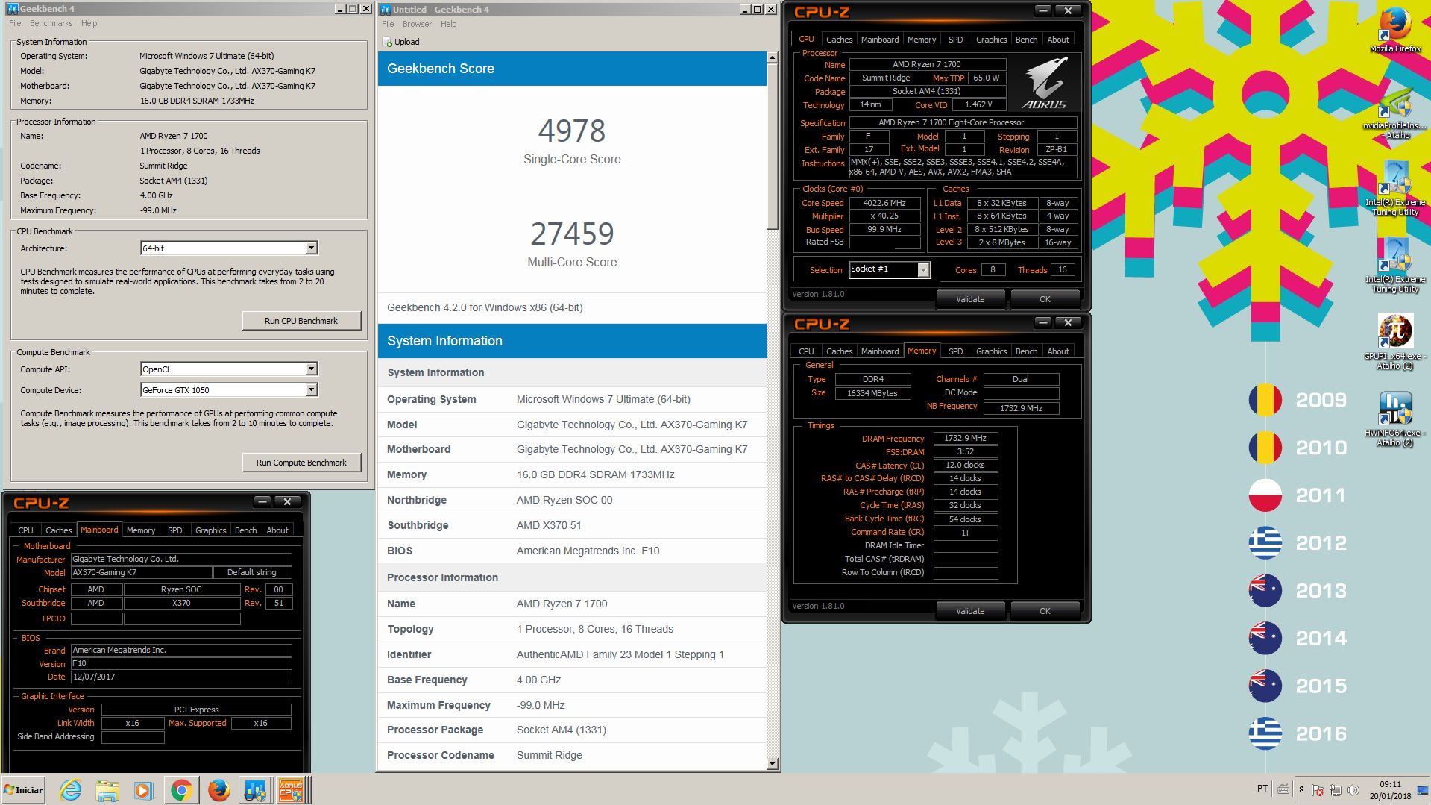Switch to About tab in mainboard CPU-Z window
The image size is (1431, 805).
pos(277,530)
